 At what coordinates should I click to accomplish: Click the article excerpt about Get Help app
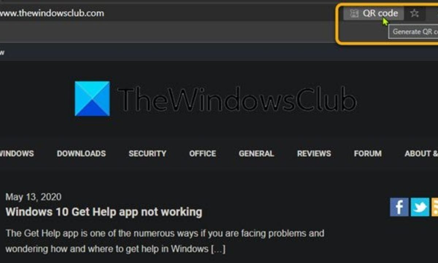click(165, 241)
